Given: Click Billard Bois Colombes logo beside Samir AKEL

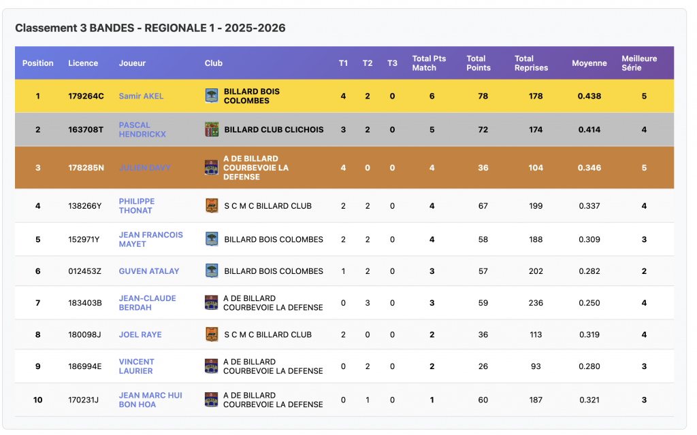Looking at the screenshot, I should click(x=212, y=96).
